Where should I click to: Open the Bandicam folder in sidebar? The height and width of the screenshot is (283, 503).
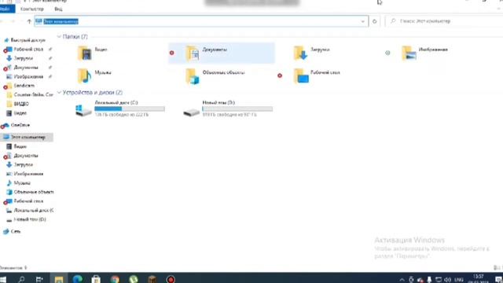24,86
